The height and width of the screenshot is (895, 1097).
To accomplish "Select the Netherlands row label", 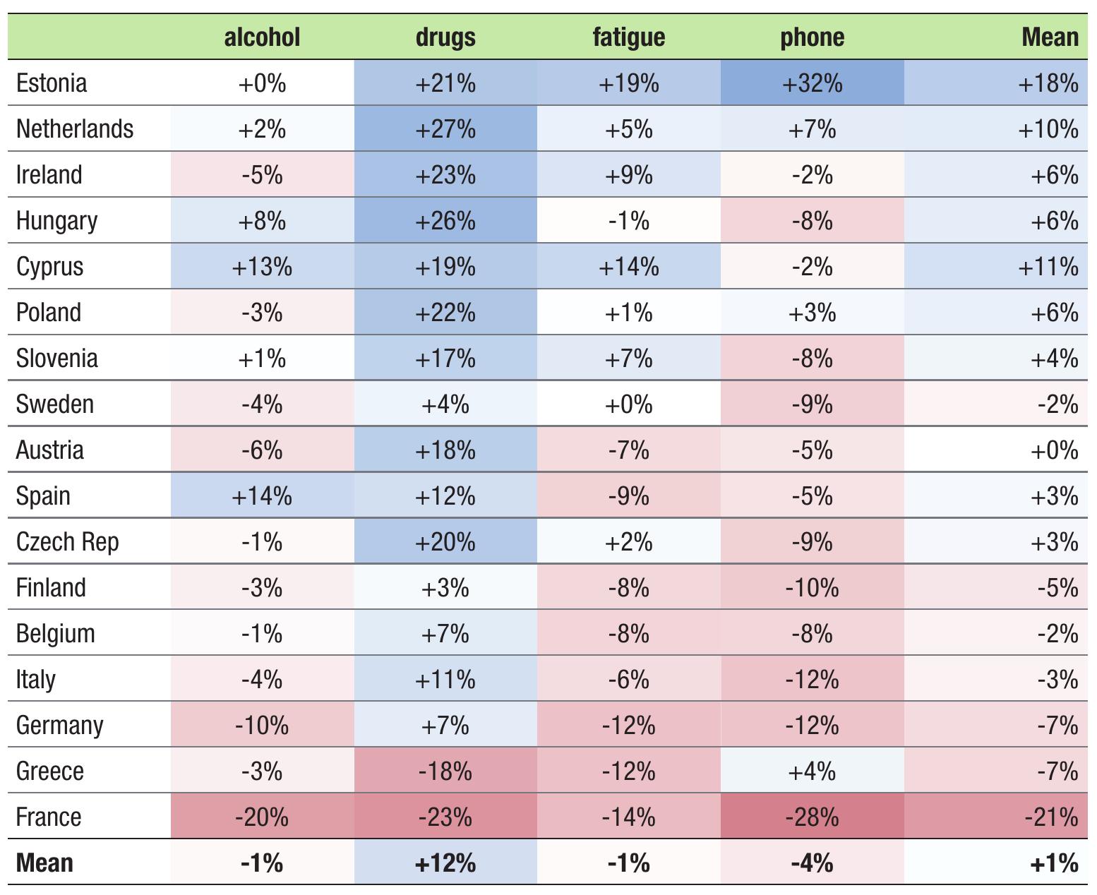I will (75, 129).
